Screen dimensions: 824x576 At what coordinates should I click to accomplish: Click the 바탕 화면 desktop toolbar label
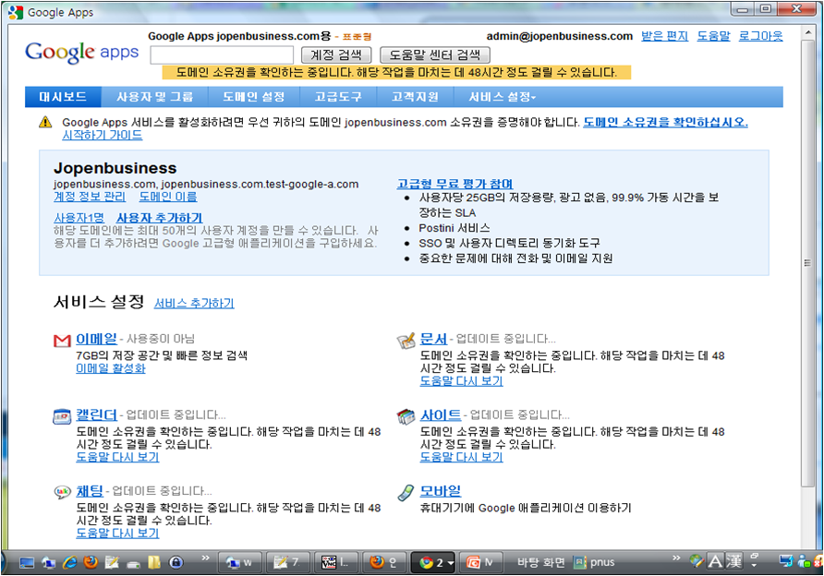click(540, 562)
